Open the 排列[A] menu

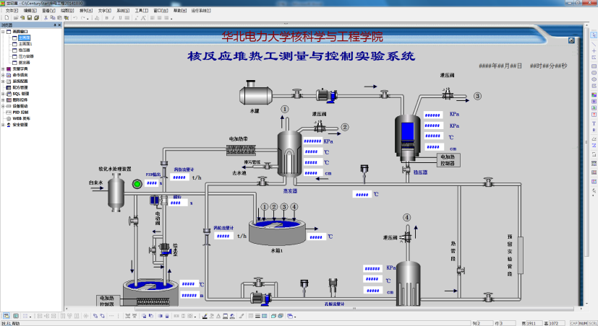[86, 11]
